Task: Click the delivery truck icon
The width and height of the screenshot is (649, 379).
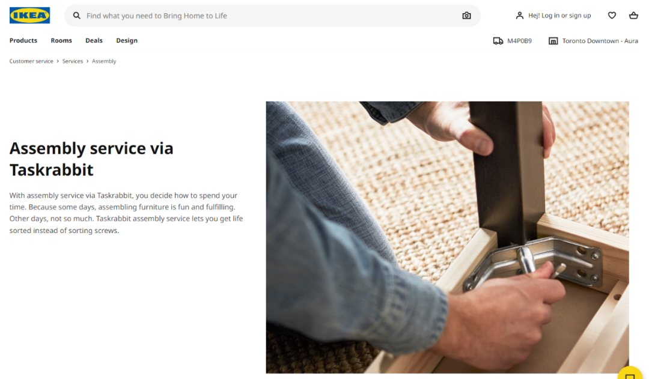Action: [498, 41]
